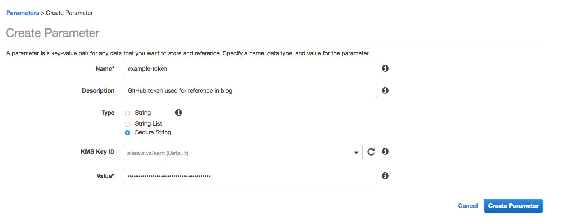
Task: Select the Secure String radio button
Action: (x=127, y=132)
